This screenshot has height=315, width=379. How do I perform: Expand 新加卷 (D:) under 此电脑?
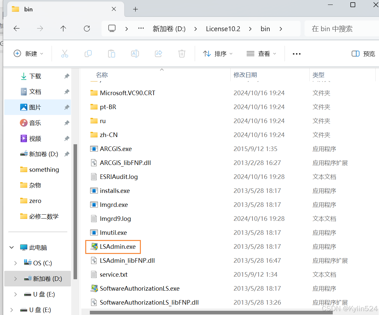pyautogui.click(x=16, y=279)
